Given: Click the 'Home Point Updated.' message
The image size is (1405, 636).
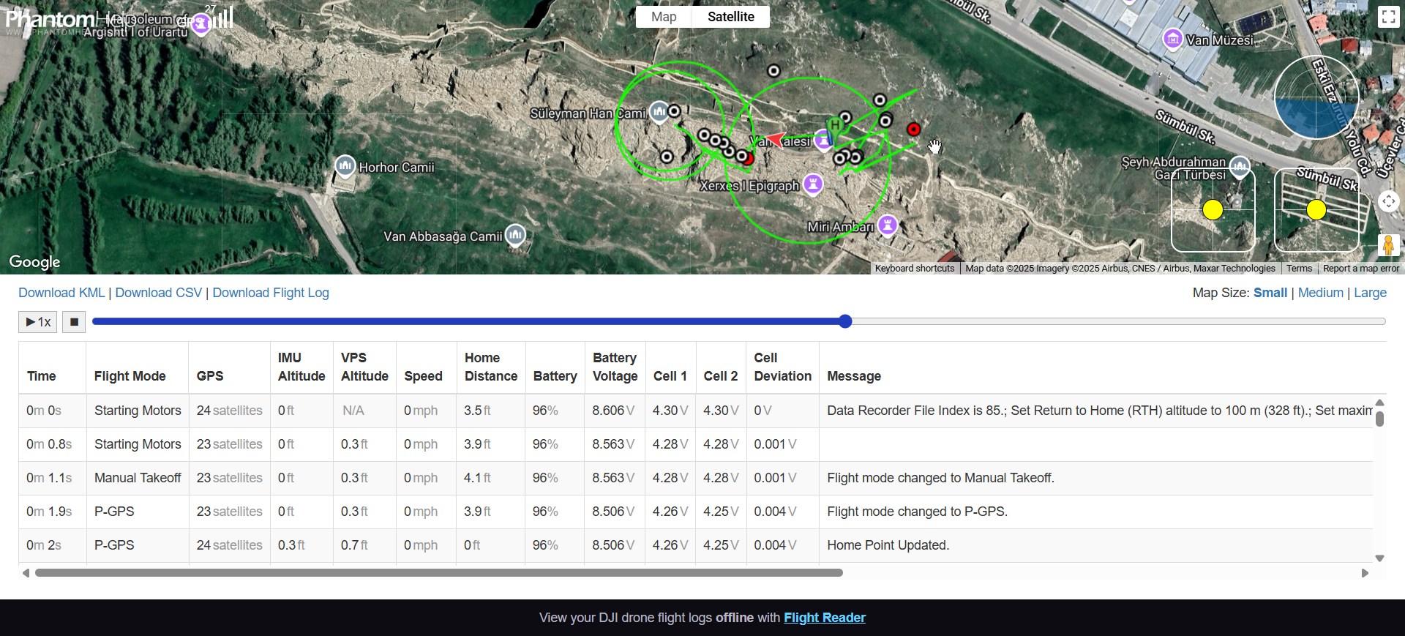Looking at the screenshot, I should tap(888, 545).
